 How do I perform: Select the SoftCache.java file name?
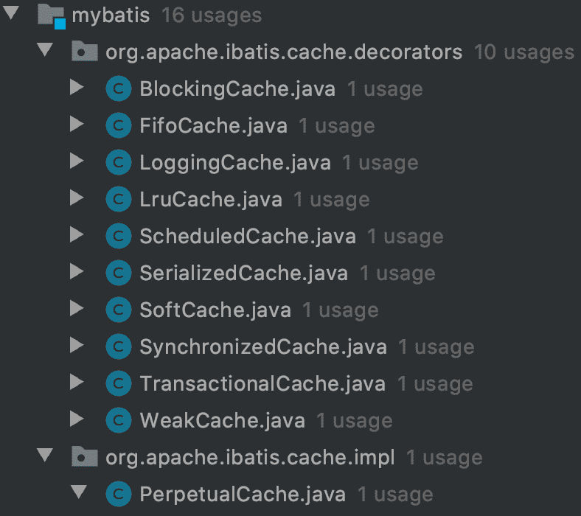[x=215, y=310]
